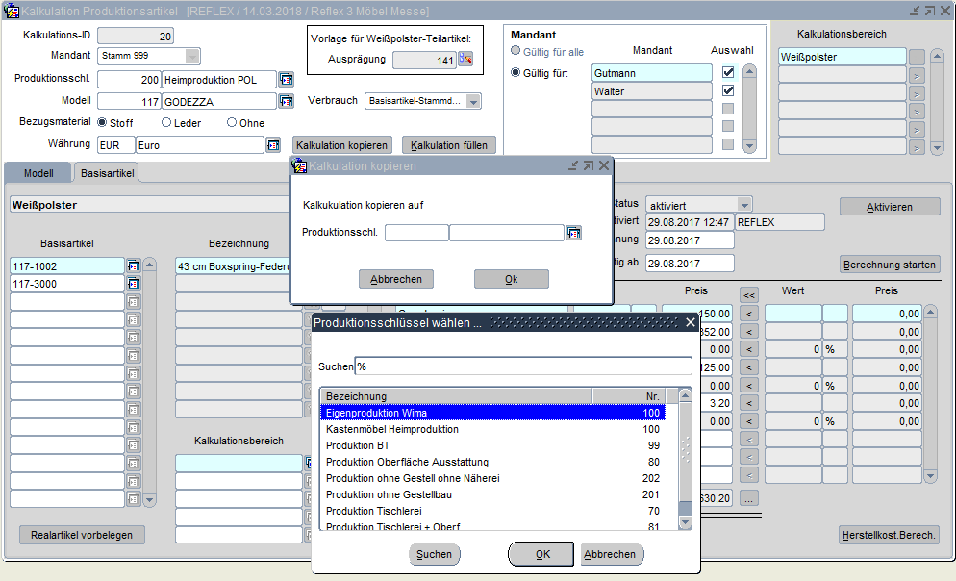Click the double-arrow << button above price column
The width and height of the screenshot is (956, 581).
(748, 294)
